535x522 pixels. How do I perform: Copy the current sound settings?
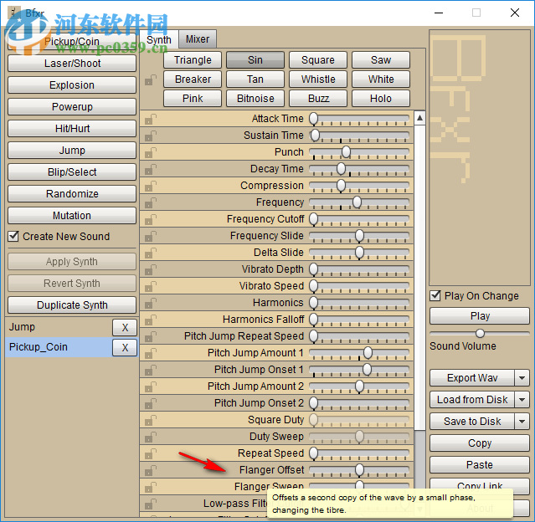[x=480, y=443]
